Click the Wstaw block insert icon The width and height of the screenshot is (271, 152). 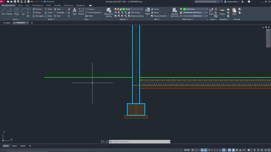point(147,11)
